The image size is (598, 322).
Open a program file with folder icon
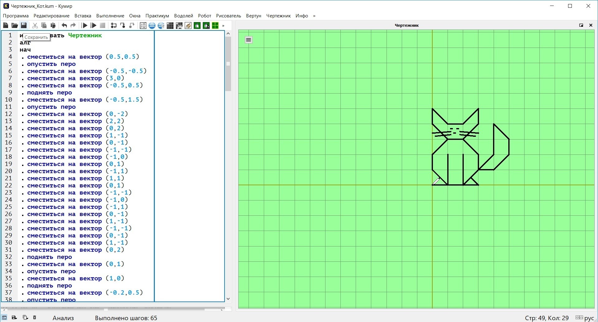[x=15, y=25]
